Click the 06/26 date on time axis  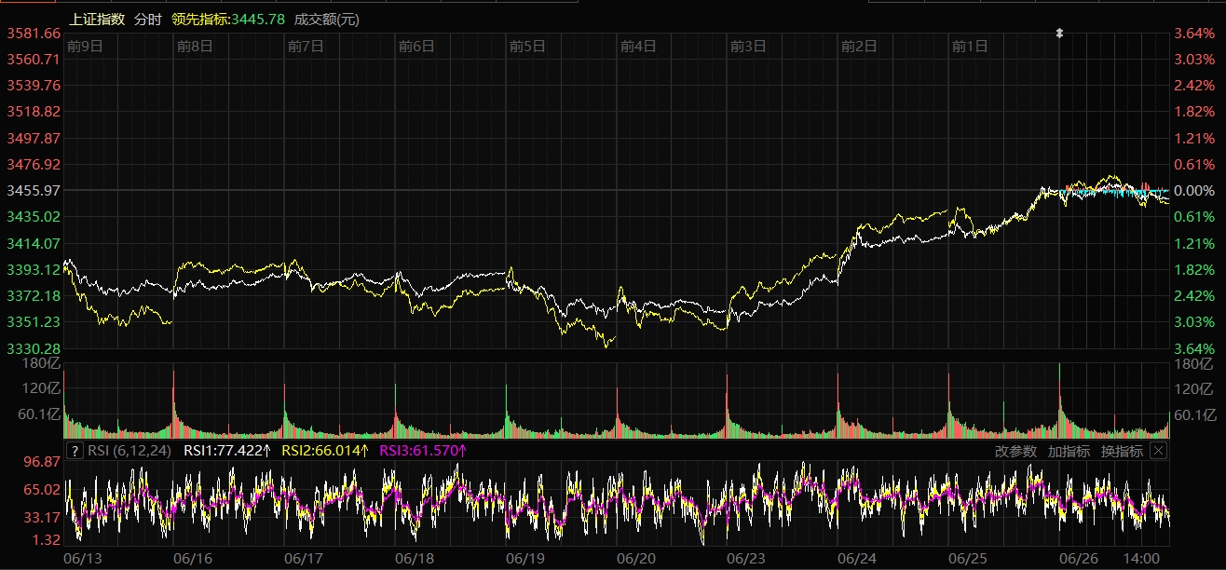(1079, 558)
